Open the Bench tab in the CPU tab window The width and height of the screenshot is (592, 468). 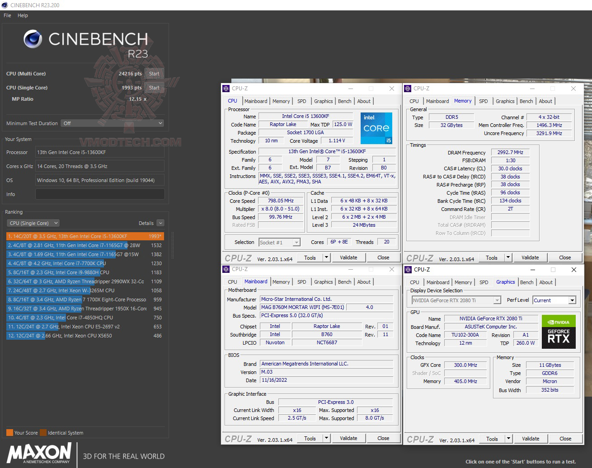pos(345,101)
